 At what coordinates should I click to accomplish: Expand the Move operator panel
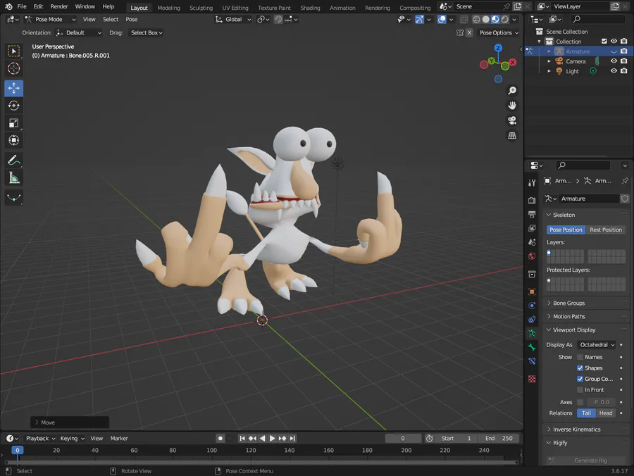coord(70,422)
